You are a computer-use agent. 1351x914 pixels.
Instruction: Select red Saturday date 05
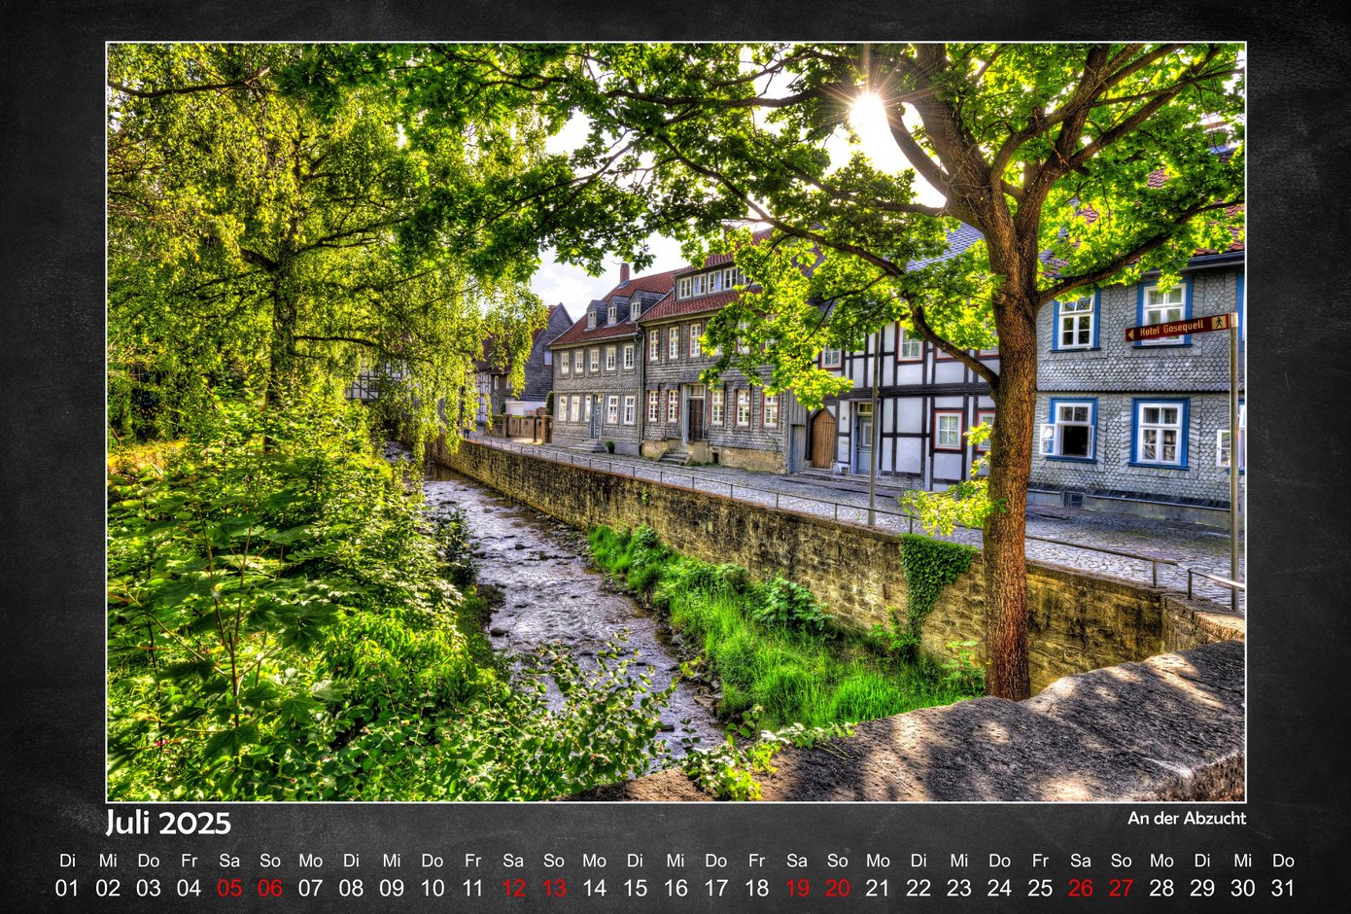coord(229,888)
